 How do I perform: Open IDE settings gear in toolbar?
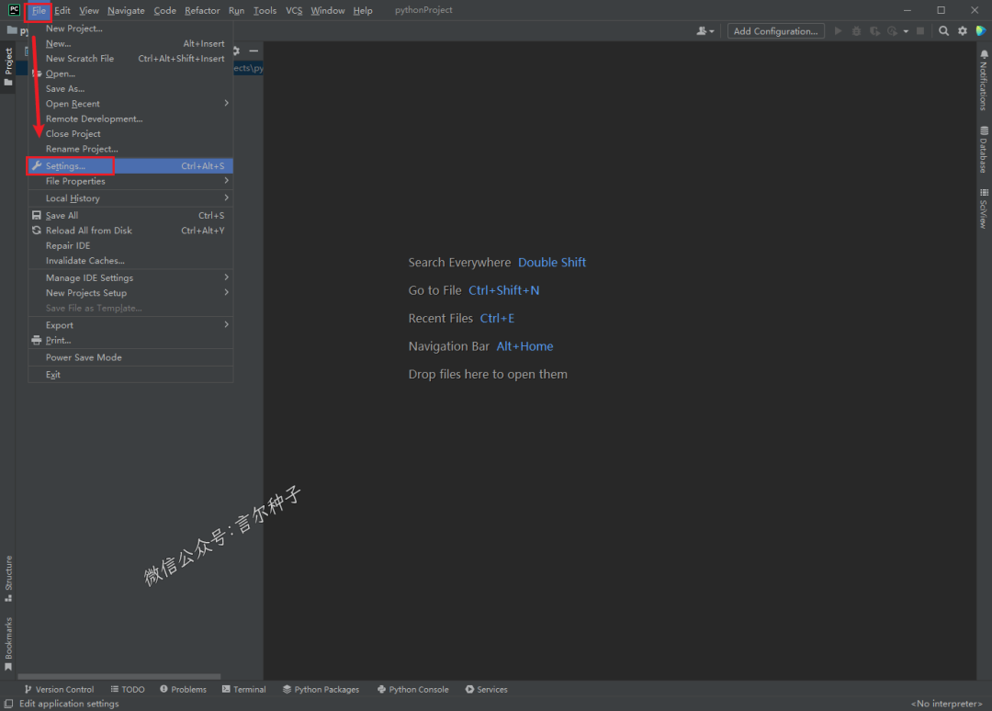pos(963,31)
